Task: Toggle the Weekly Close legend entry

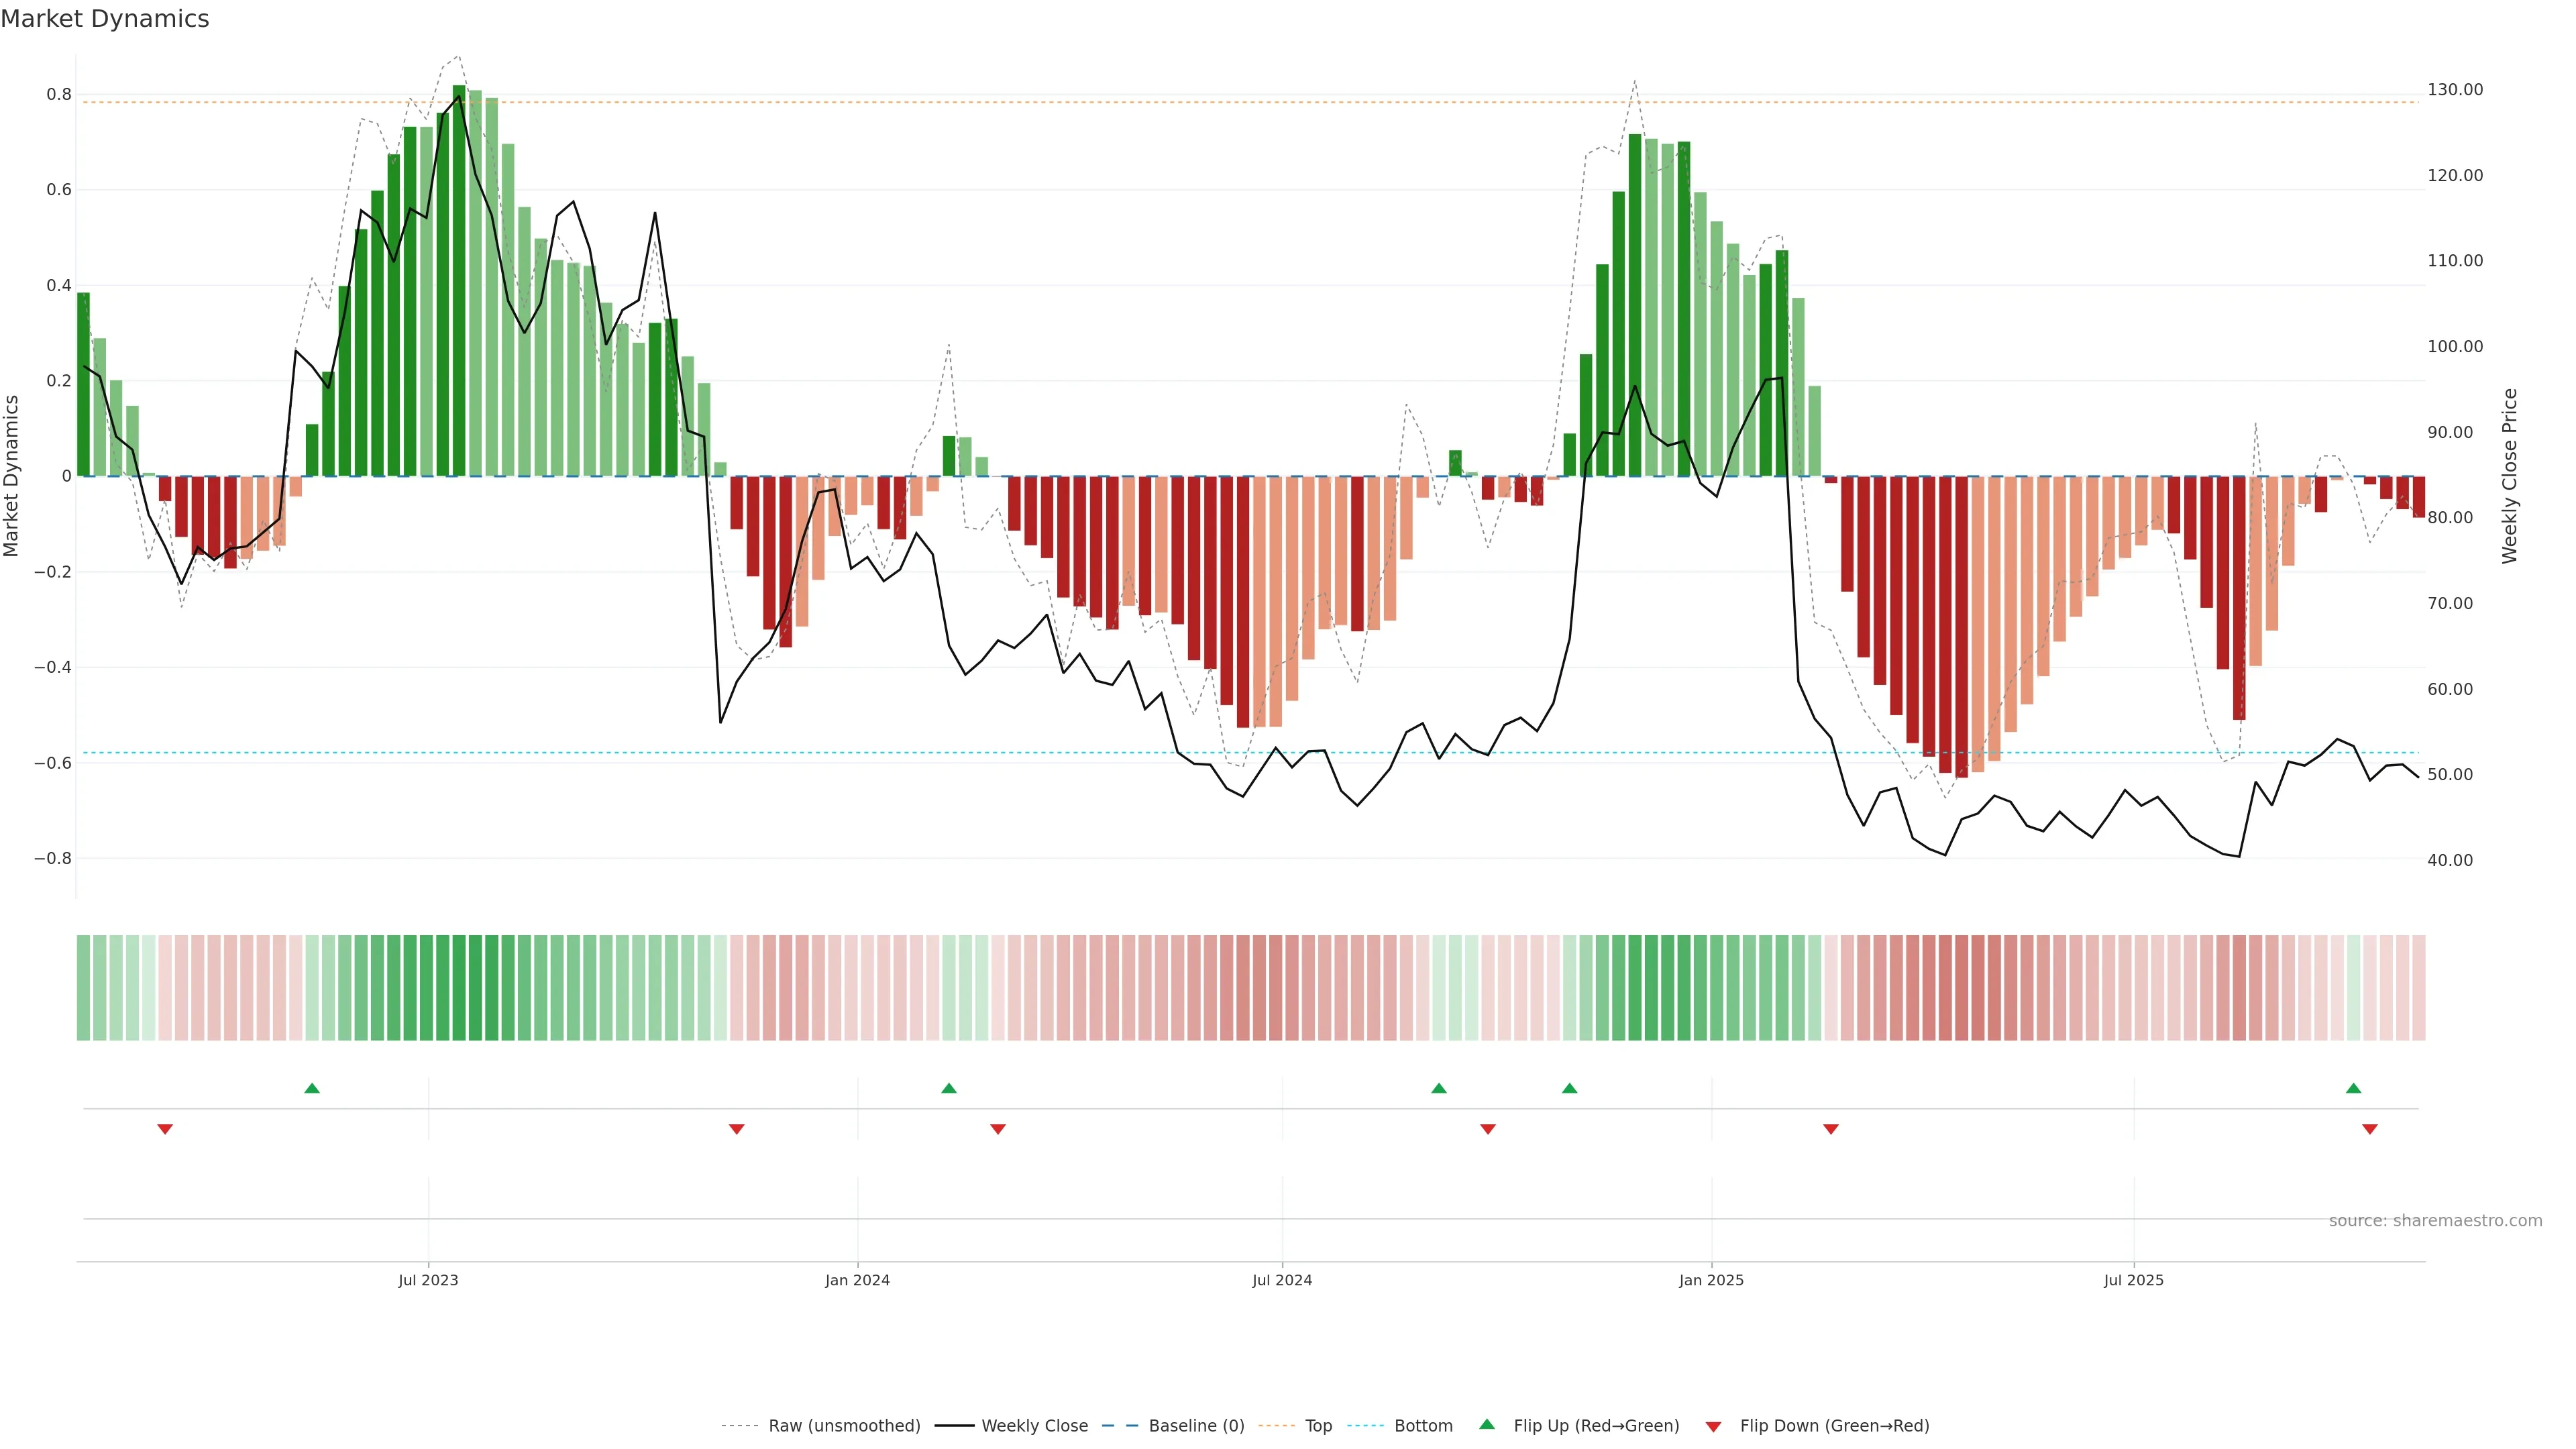Action: point(1034,1426)
